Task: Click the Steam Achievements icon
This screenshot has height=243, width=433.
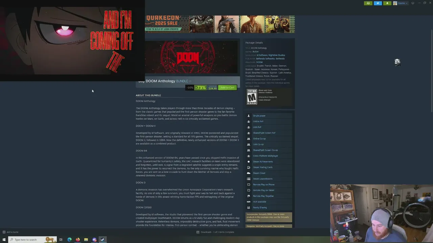Action: [x=249, y=162]
